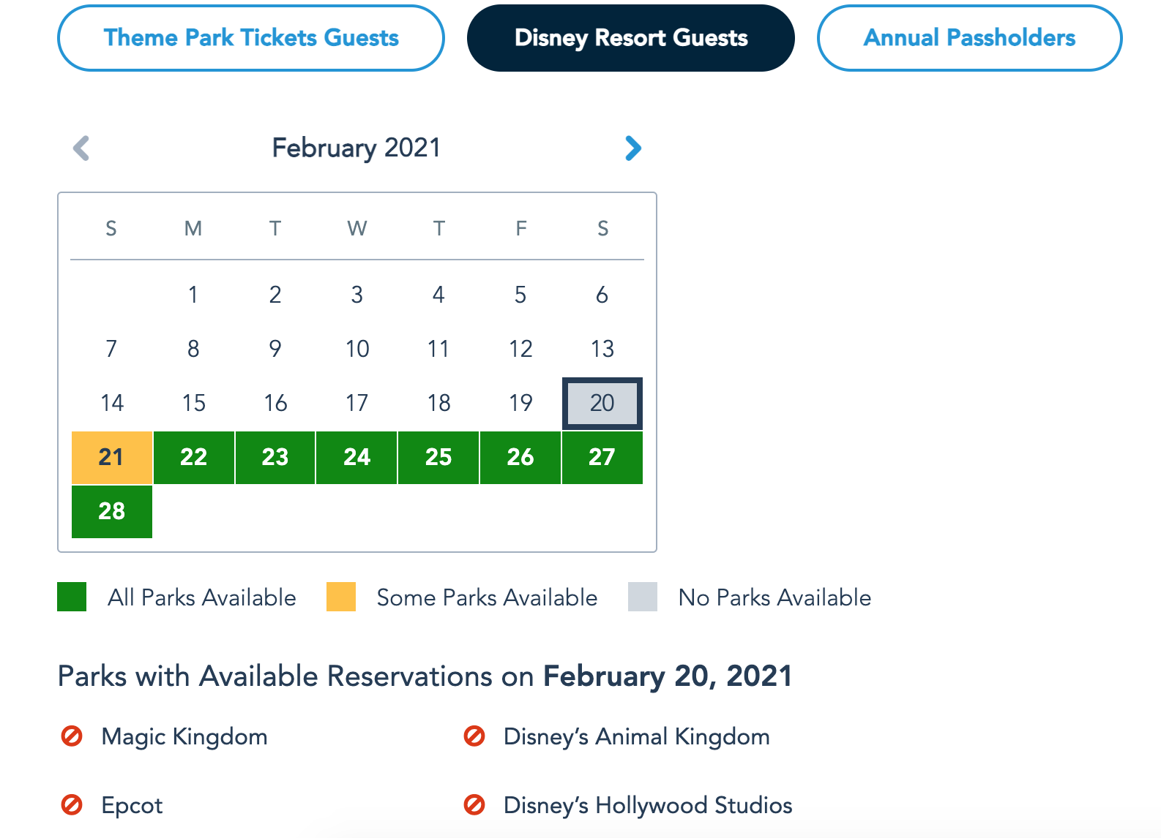Select February 27 calendar date
Viewport: 1161px width, 838px height.
(602, 457)
